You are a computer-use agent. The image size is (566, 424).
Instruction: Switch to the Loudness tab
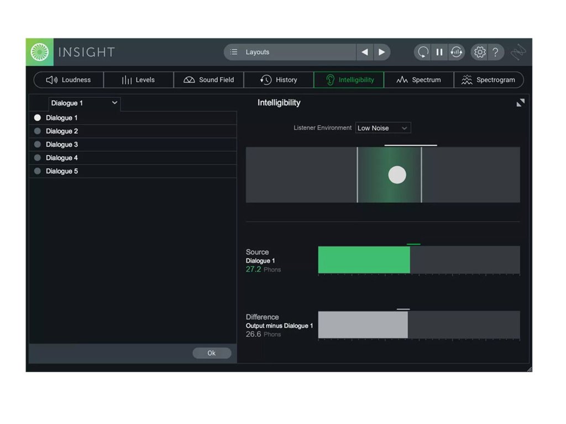pos(69,79)
